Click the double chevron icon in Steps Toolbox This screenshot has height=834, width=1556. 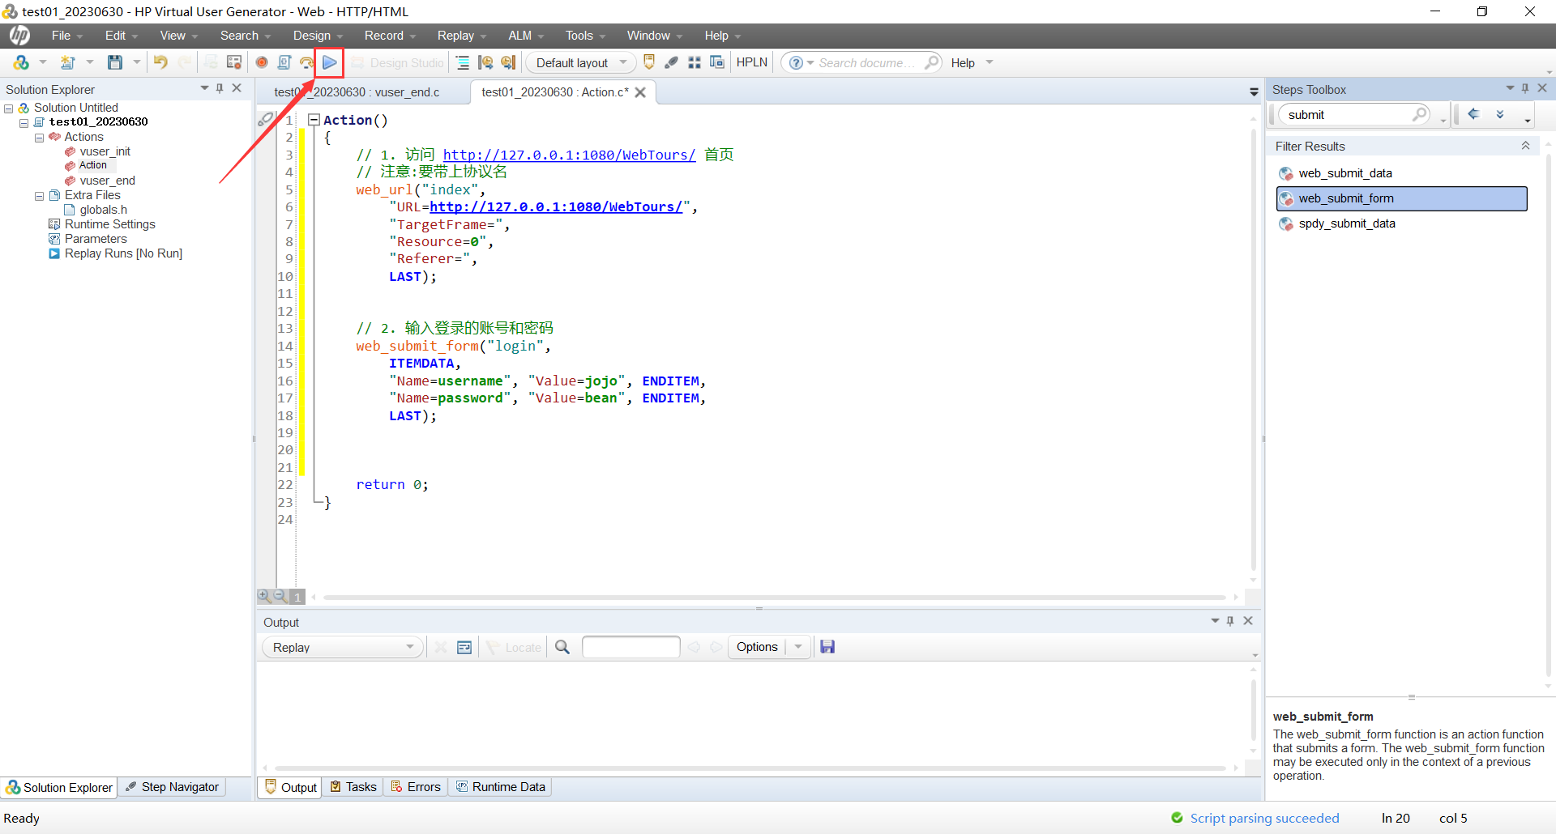click(1500, 114)
